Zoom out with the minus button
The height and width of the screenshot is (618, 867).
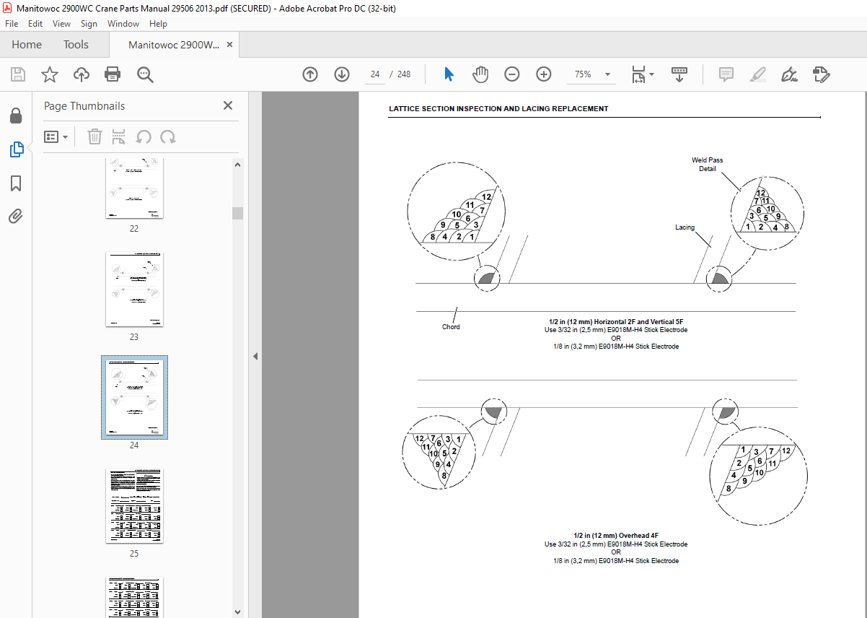point(512,74)
